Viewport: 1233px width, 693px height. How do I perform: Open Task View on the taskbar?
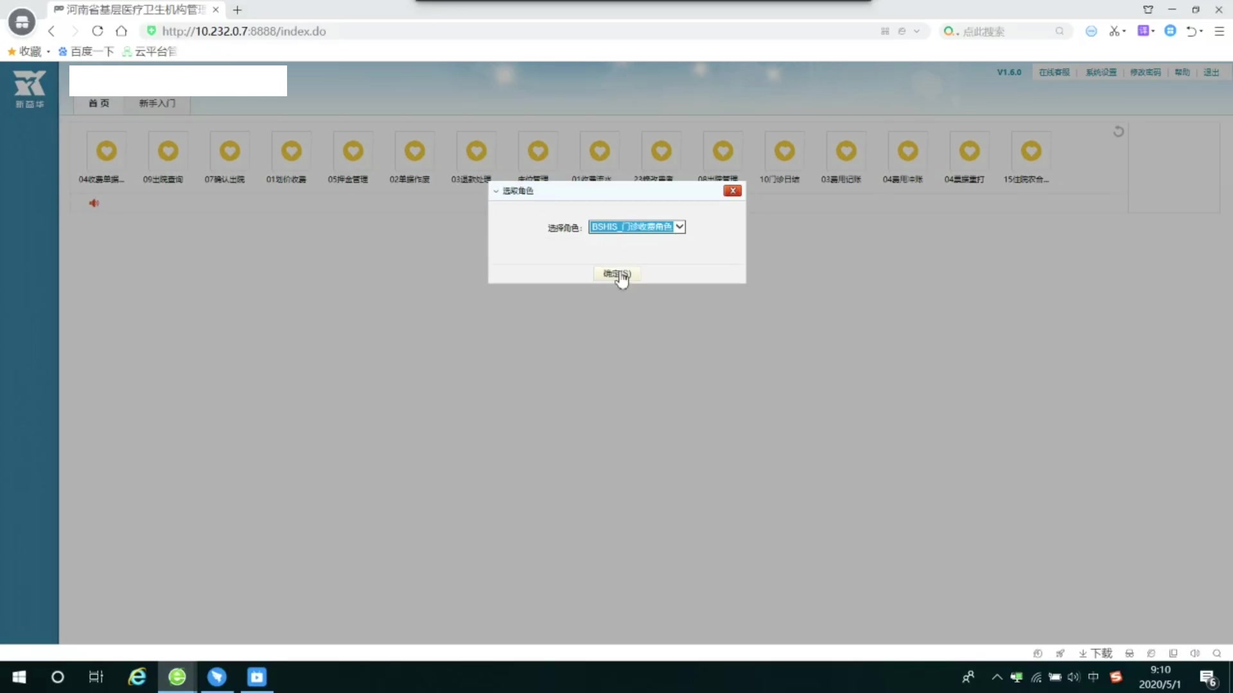tap(96, 677)
